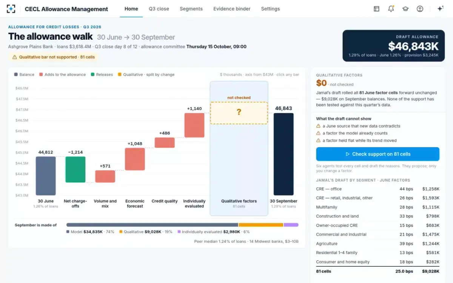Select the Economic forecast bar
This screenshot has width=453, height=283.
point(135,159)
